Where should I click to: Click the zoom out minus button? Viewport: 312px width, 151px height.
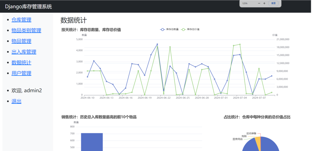point(259,3)
